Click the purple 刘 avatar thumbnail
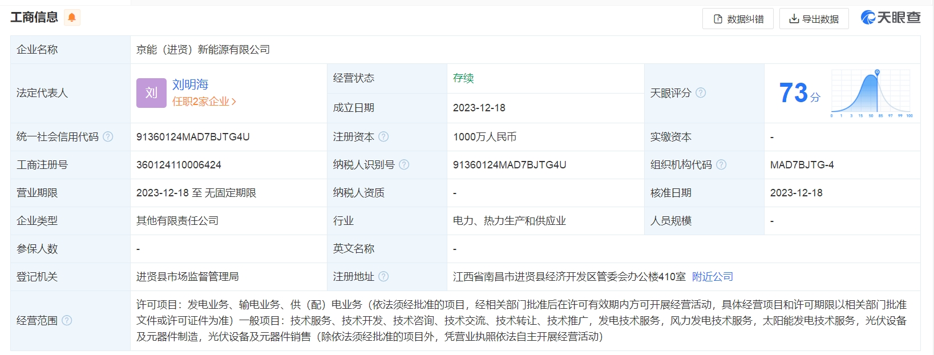The width and height of the screenshot is (934, 355). click(151, 93)
